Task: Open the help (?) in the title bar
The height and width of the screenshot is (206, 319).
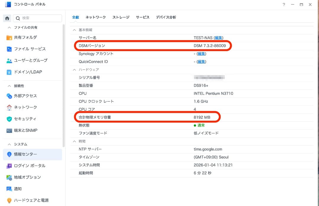Action: [284, 5]
